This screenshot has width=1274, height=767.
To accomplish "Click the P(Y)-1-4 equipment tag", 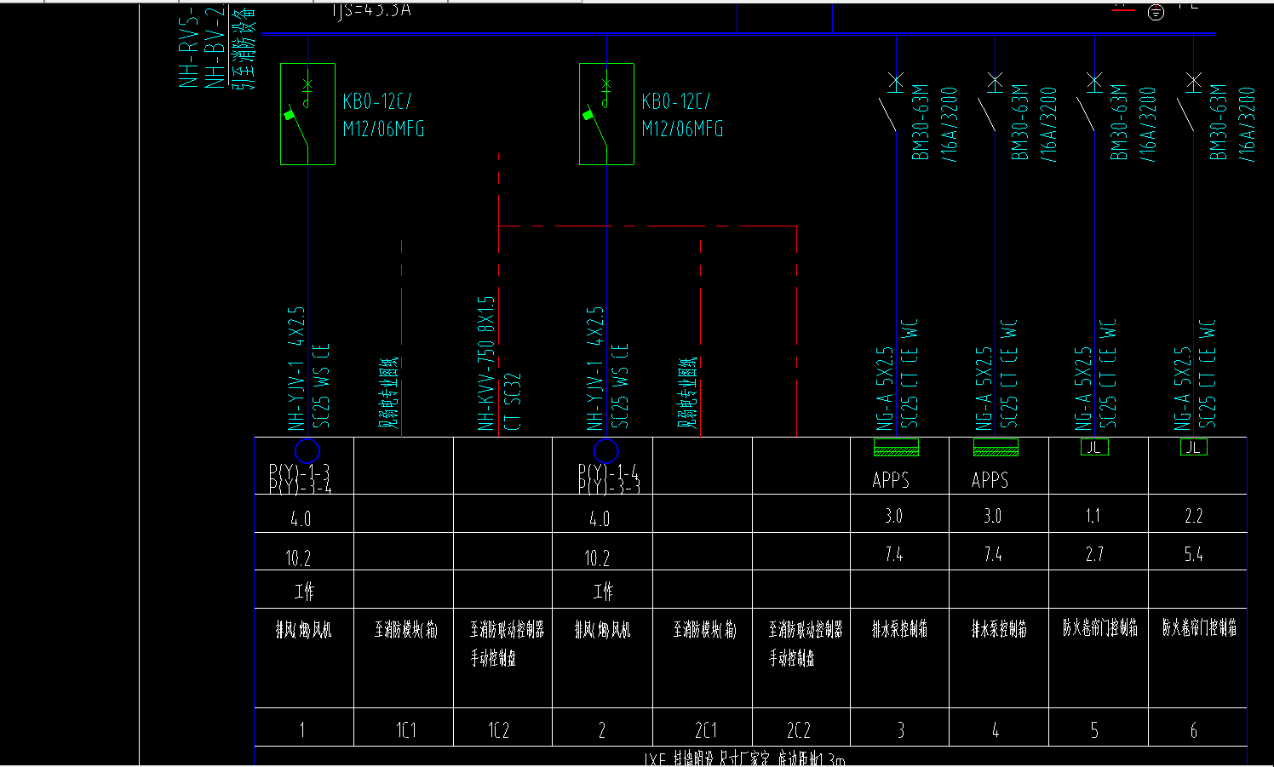I will tap(608, 472).
